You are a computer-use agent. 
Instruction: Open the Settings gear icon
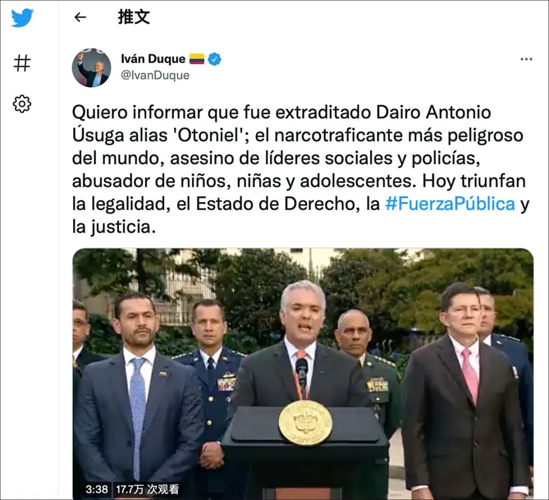point(22,104)
